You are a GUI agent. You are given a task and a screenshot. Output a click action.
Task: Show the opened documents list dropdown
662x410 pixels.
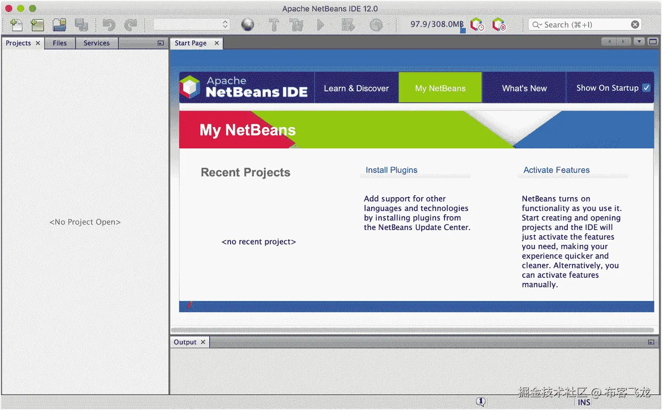pos(639,42)
